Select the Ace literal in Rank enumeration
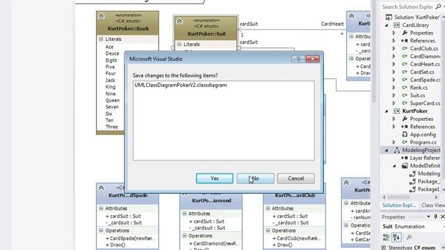 (109, 47)
